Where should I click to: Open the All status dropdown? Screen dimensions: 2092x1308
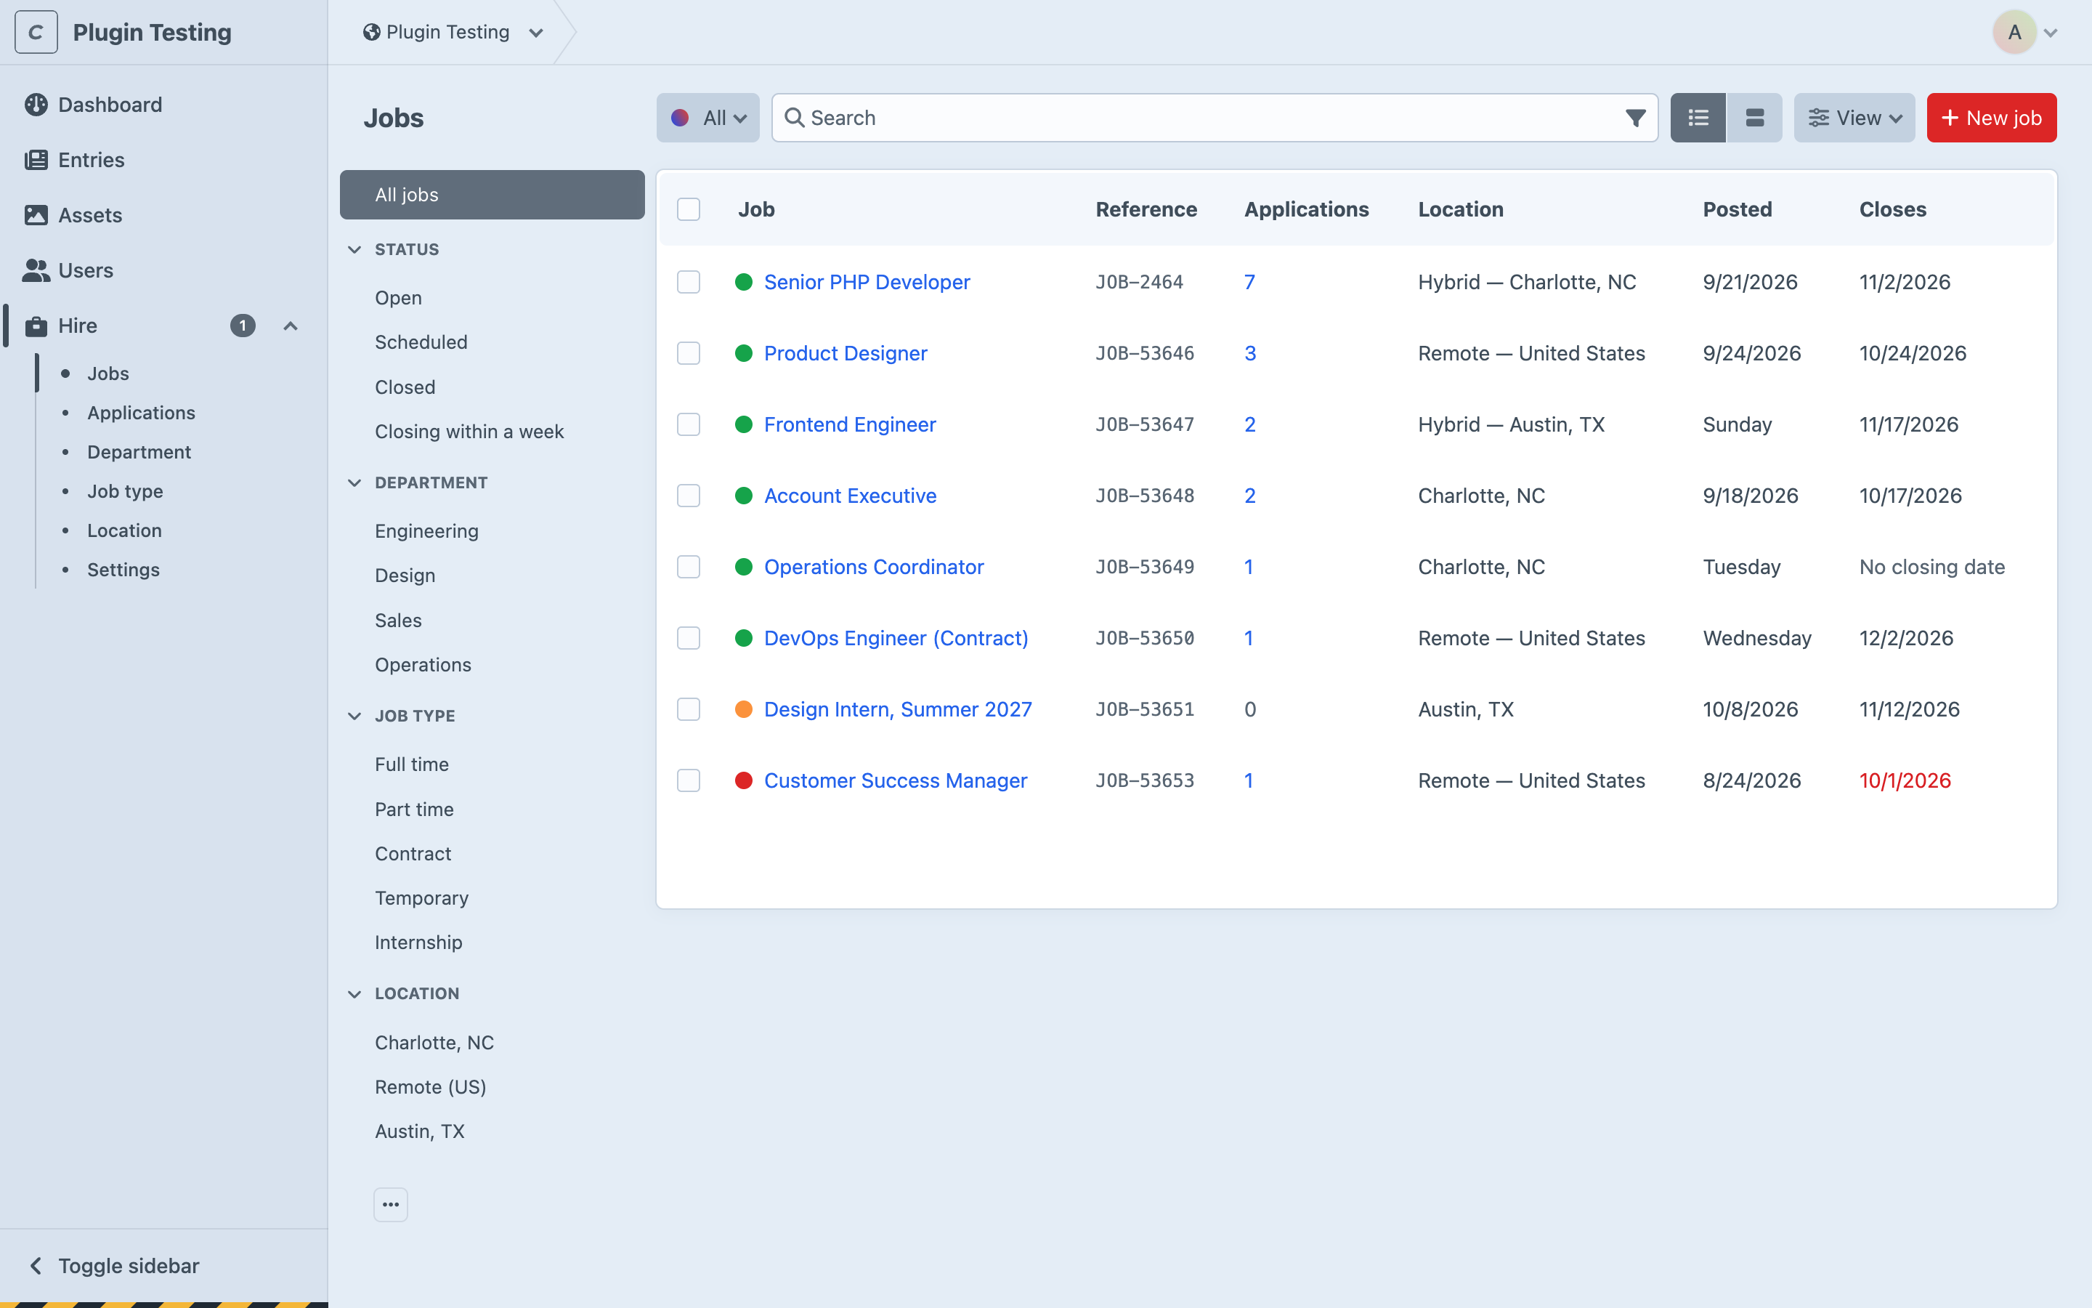(708, 118)
